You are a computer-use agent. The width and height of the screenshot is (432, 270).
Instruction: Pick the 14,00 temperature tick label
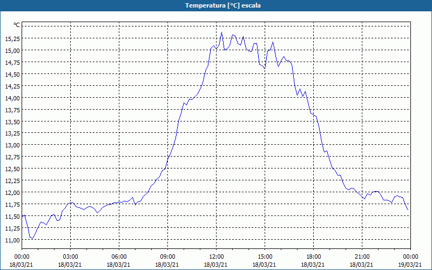(12, 98)
